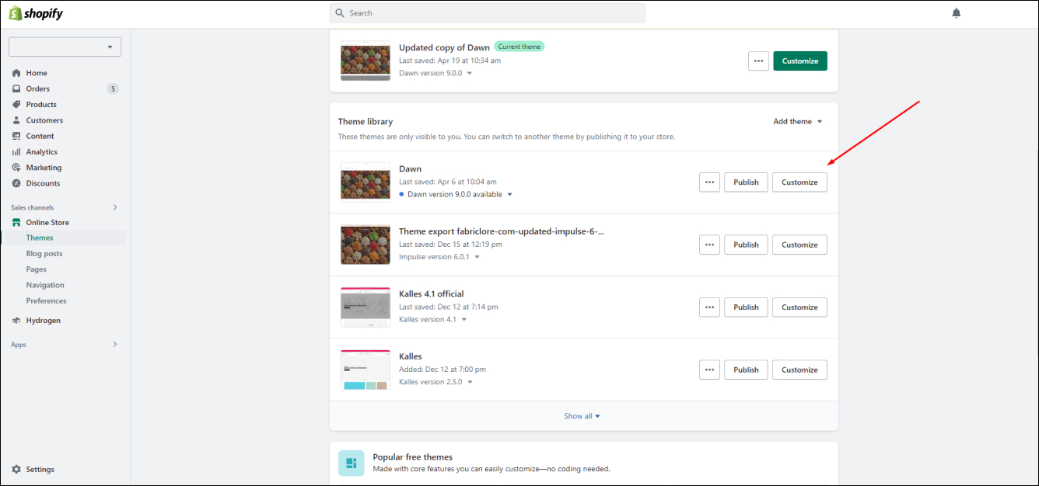Customize the Theme export fabriclore theme
The width and height of the screenshot is (1039, 486).
(x=799, y=245)
